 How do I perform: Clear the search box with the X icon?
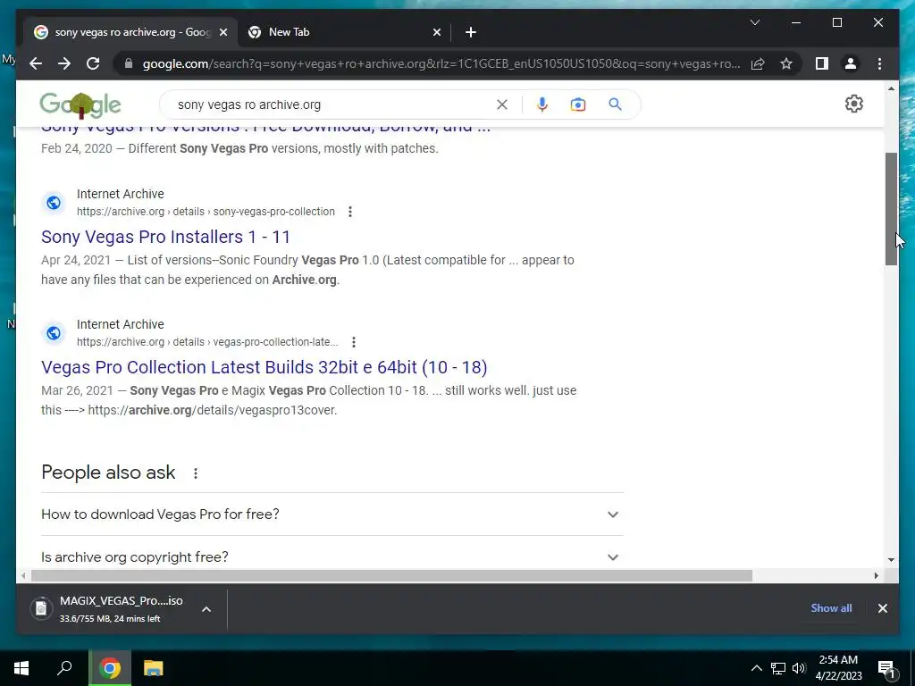(x=502, y=105)
